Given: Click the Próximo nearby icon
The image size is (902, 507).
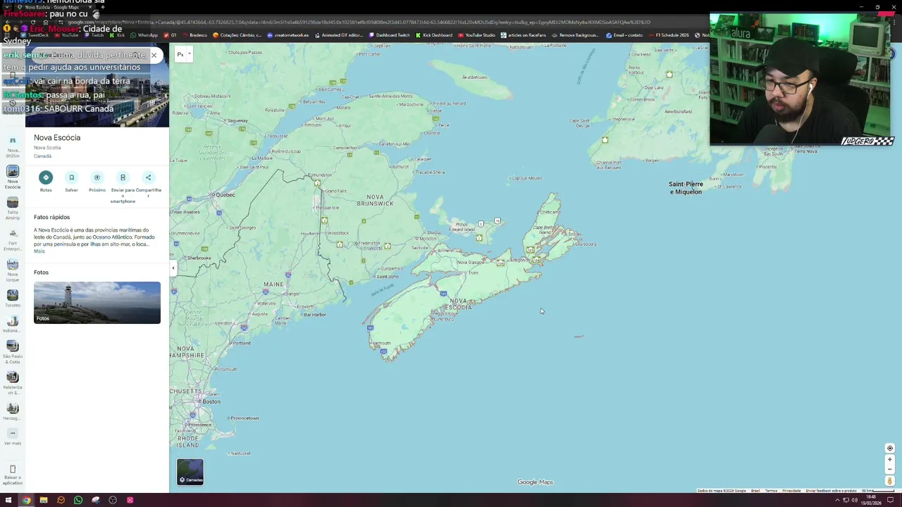Looking at the screenshot, I should coord(97,177).
